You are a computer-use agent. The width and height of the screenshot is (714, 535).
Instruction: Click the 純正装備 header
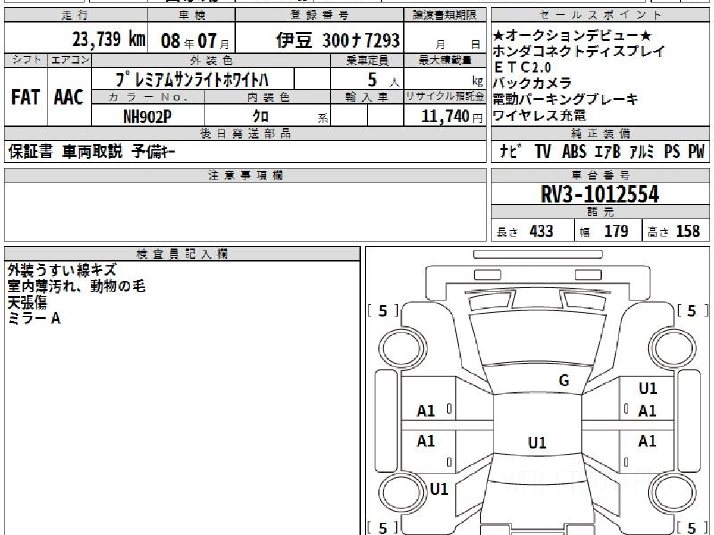(x=601, y=134)
